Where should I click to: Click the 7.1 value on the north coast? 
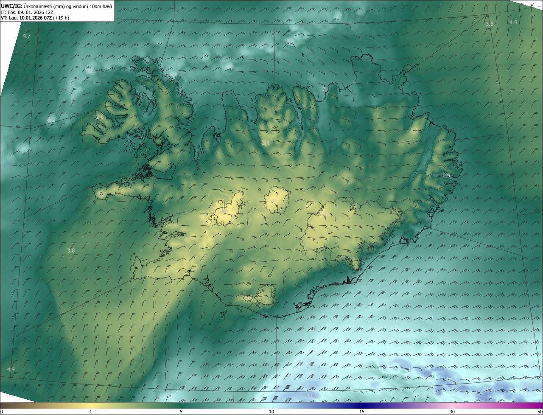pyautogui.click(x=326, y=89)
